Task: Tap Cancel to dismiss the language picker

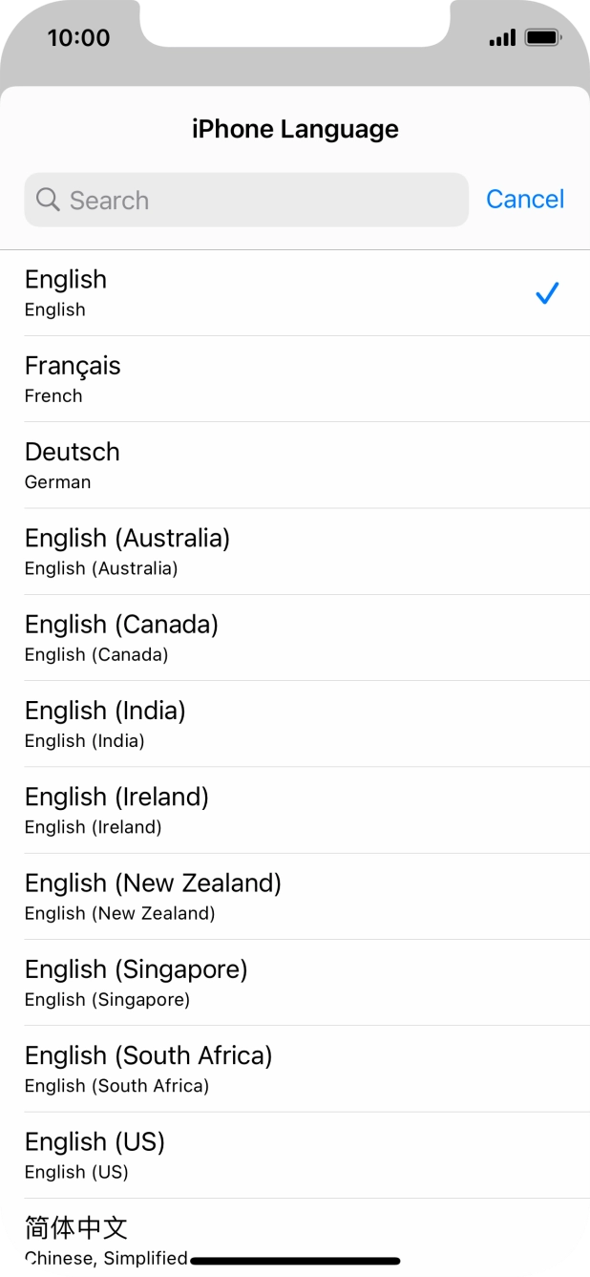Action: [524, 199]
